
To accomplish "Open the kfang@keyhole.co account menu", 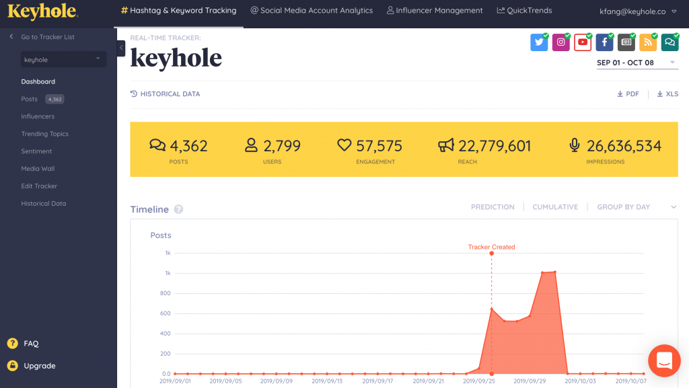I will tap(638, 11).
